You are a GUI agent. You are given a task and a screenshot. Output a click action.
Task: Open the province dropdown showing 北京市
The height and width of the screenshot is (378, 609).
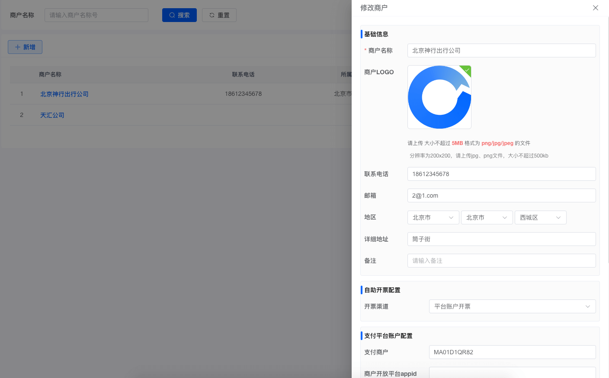click(x=433, y=217)
